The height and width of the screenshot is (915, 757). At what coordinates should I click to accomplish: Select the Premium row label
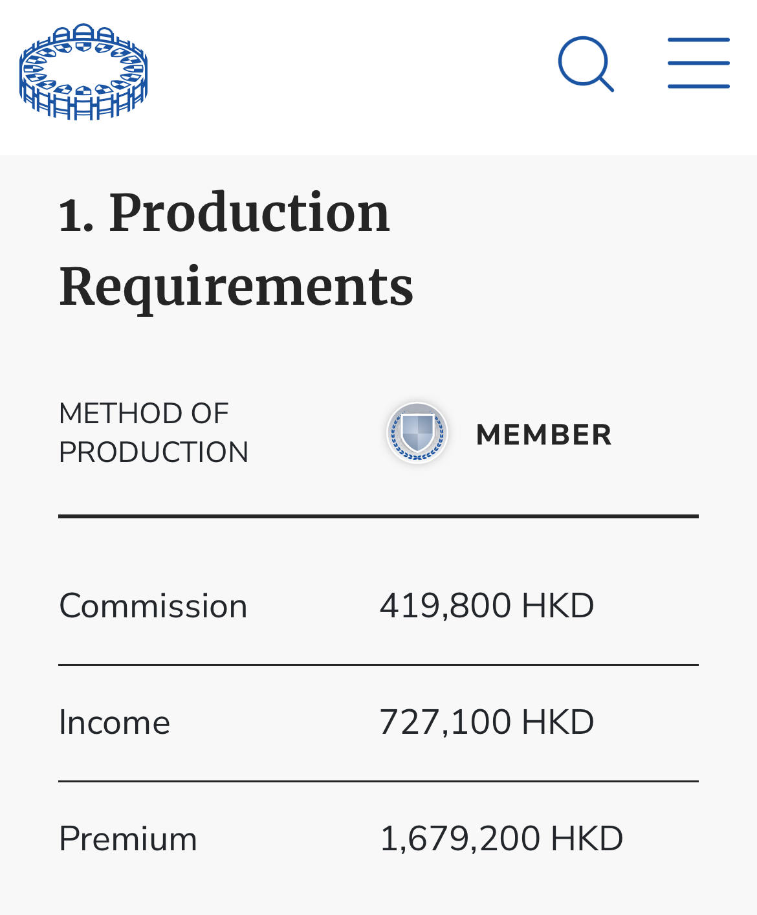point(128,839)
